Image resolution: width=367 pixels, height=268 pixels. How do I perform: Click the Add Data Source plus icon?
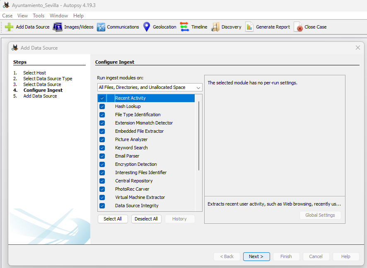point(9,27)
